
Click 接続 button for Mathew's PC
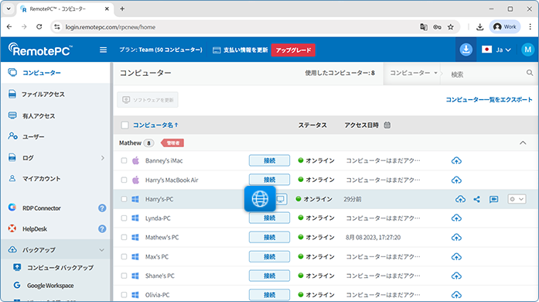(x=269, y=237)
